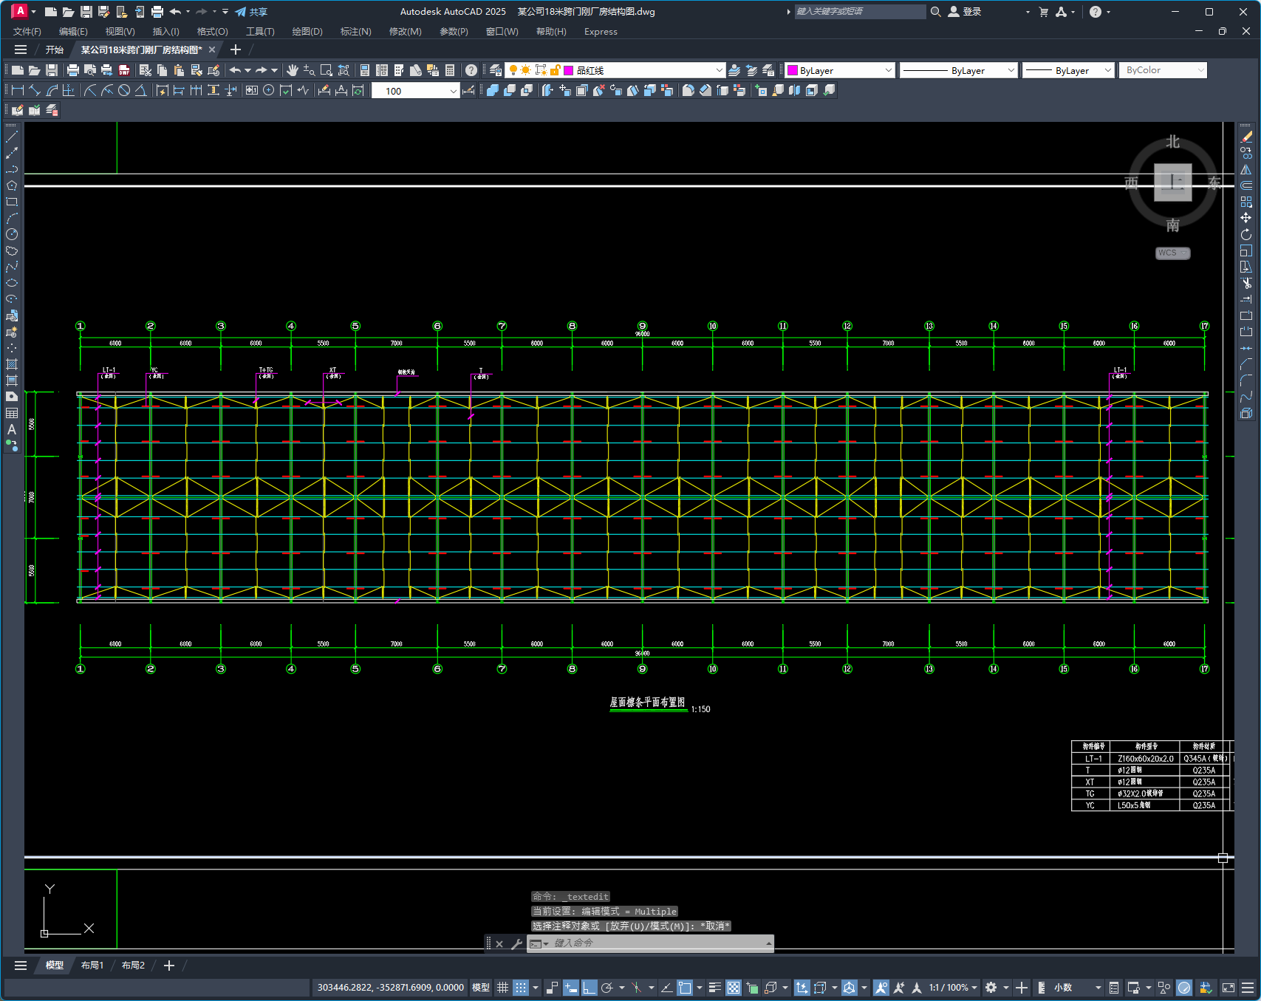
Task: Open the 标注(N) menu
Action: [355, 32]
